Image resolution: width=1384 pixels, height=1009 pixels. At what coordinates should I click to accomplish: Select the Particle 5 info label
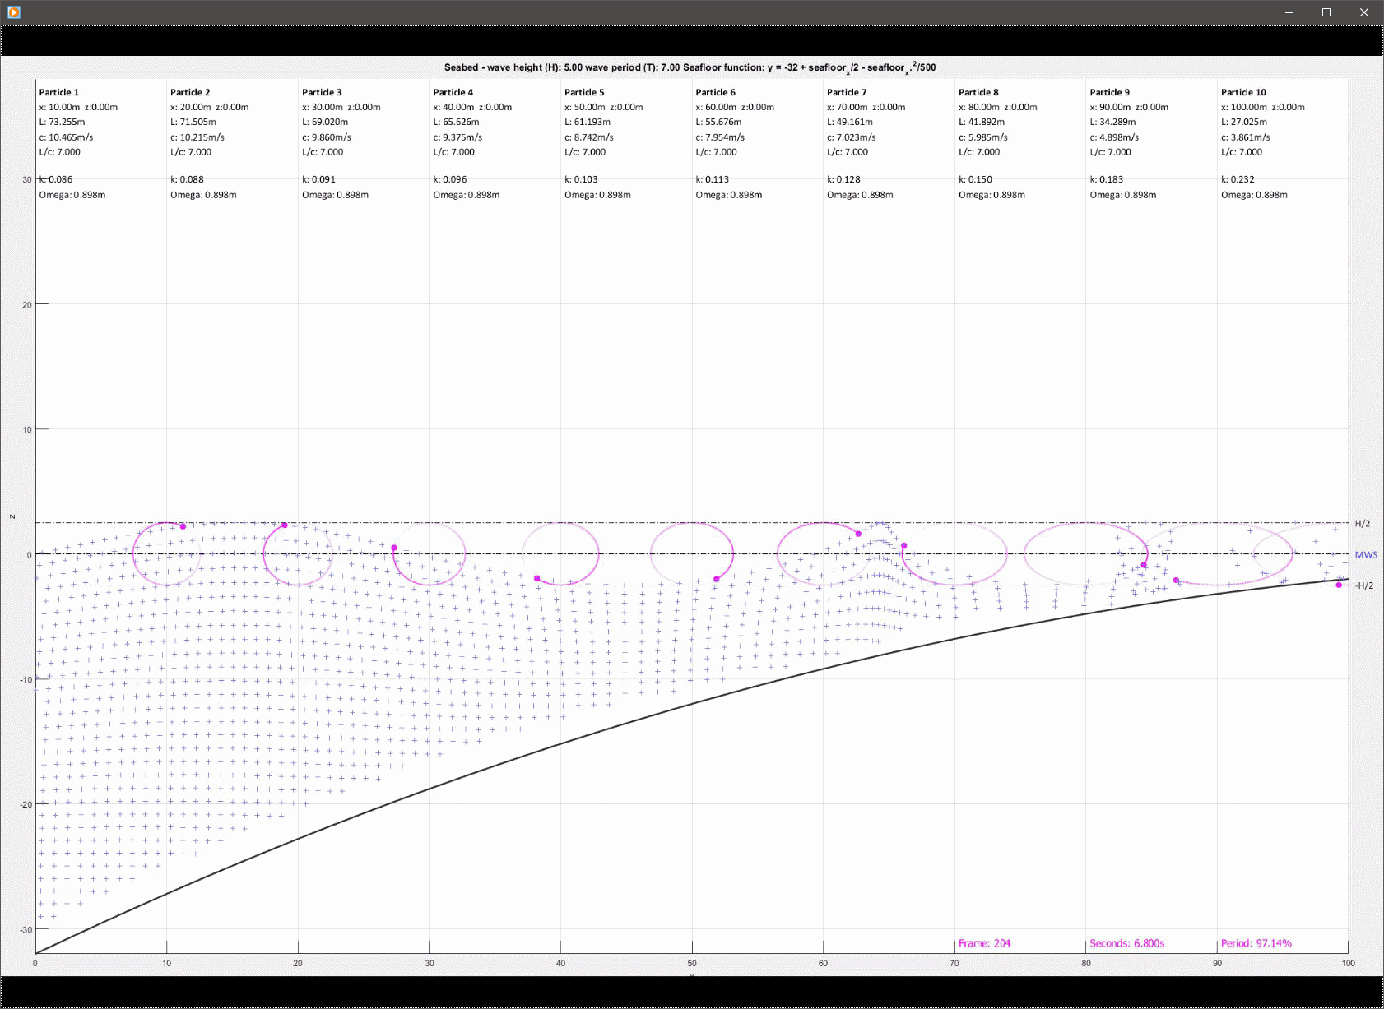584,92
